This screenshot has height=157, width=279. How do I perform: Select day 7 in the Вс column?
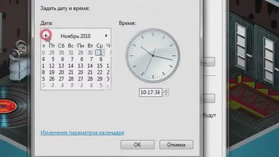tap(72, 59)
